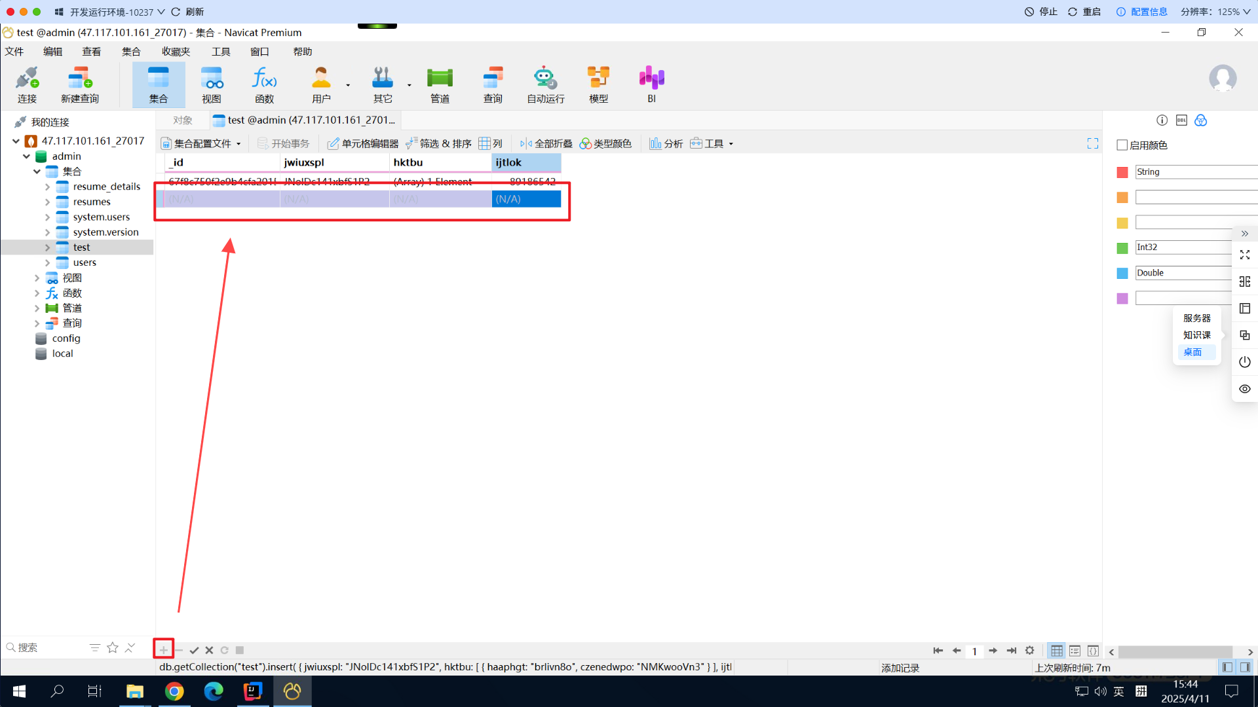
Task: Collapse the admin database node
Action: pos(26,156)
